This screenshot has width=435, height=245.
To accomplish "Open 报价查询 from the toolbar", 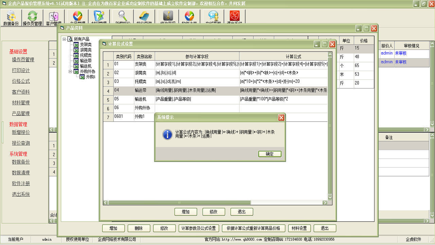I will [x=144, y=16].
